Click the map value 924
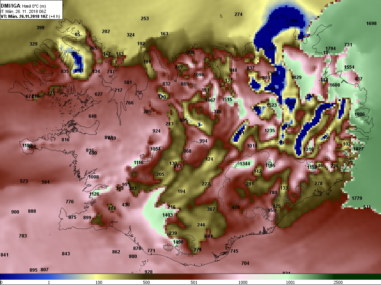 [x=157, y=131]
